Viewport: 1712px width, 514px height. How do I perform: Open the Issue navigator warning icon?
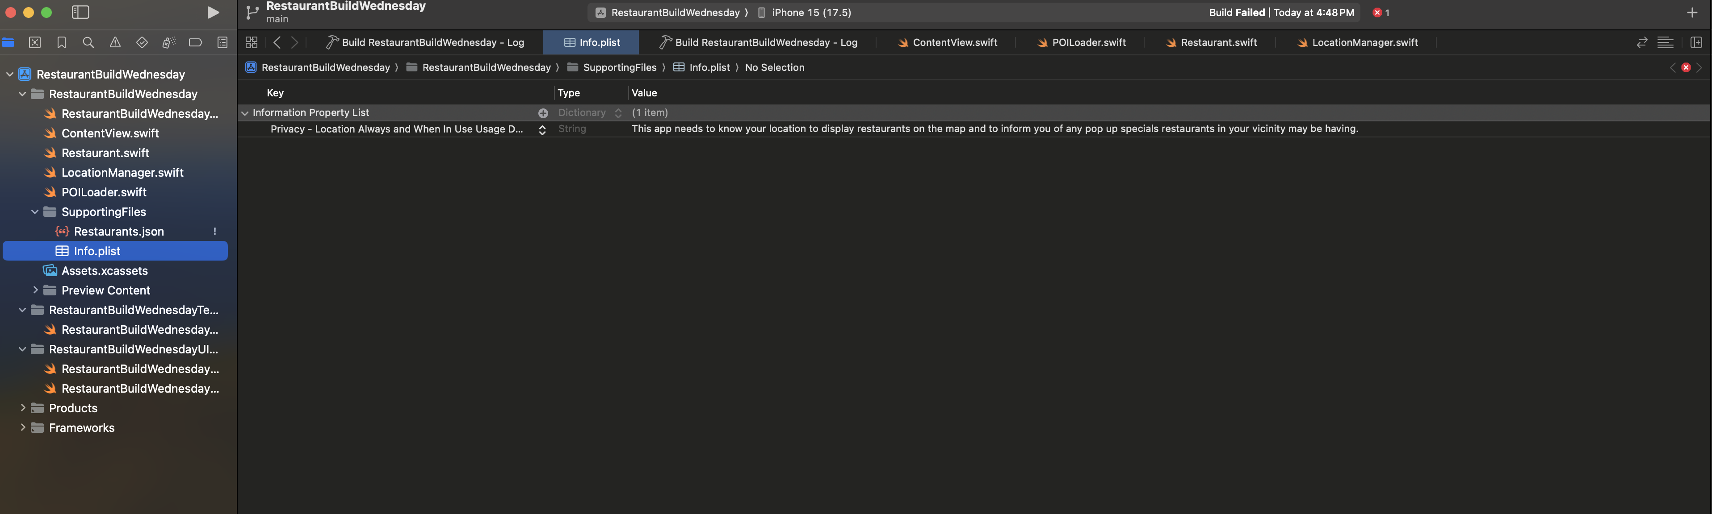click(115, 42)
